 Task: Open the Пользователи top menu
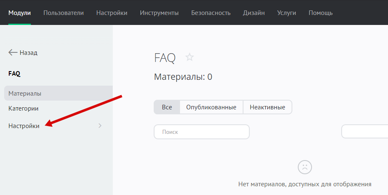pyautogui.click(x=63, y=13)
